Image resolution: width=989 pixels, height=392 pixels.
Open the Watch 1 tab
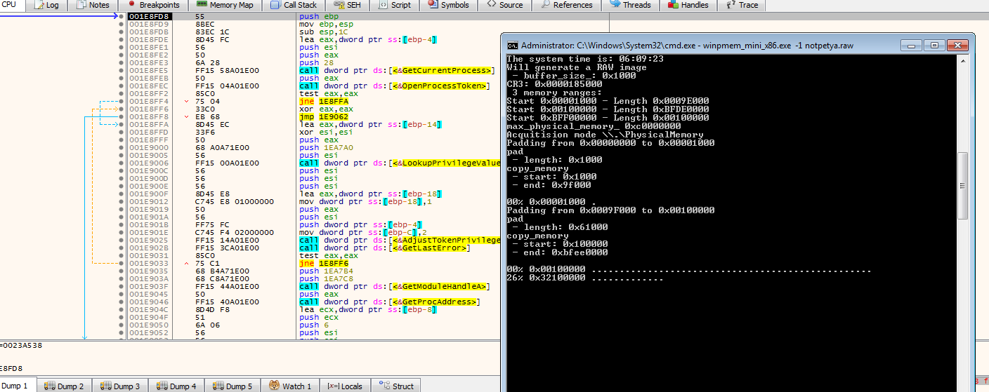(291, 386)
